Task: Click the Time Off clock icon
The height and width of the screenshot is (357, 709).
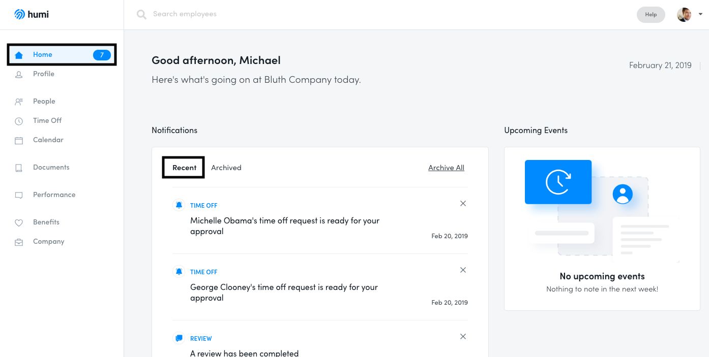Action: pyautogui.click(x=19, y=121)
